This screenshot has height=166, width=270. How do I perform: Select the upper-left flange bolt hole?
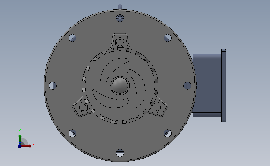point(73,38)
